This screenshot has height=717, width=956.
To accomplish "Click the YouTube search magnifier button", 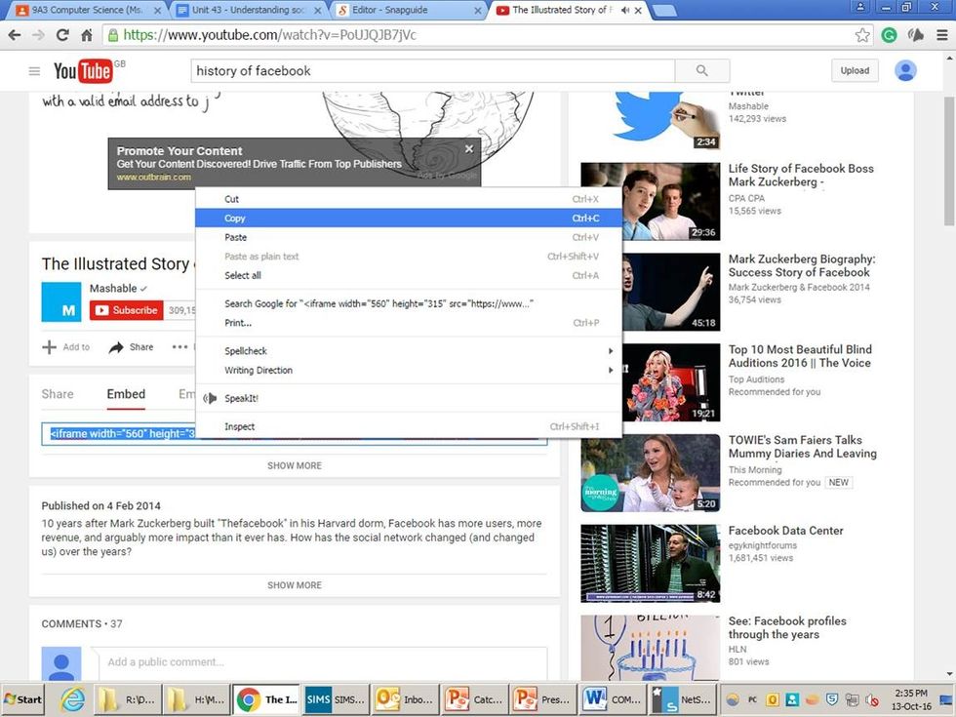I will (701, 70).
